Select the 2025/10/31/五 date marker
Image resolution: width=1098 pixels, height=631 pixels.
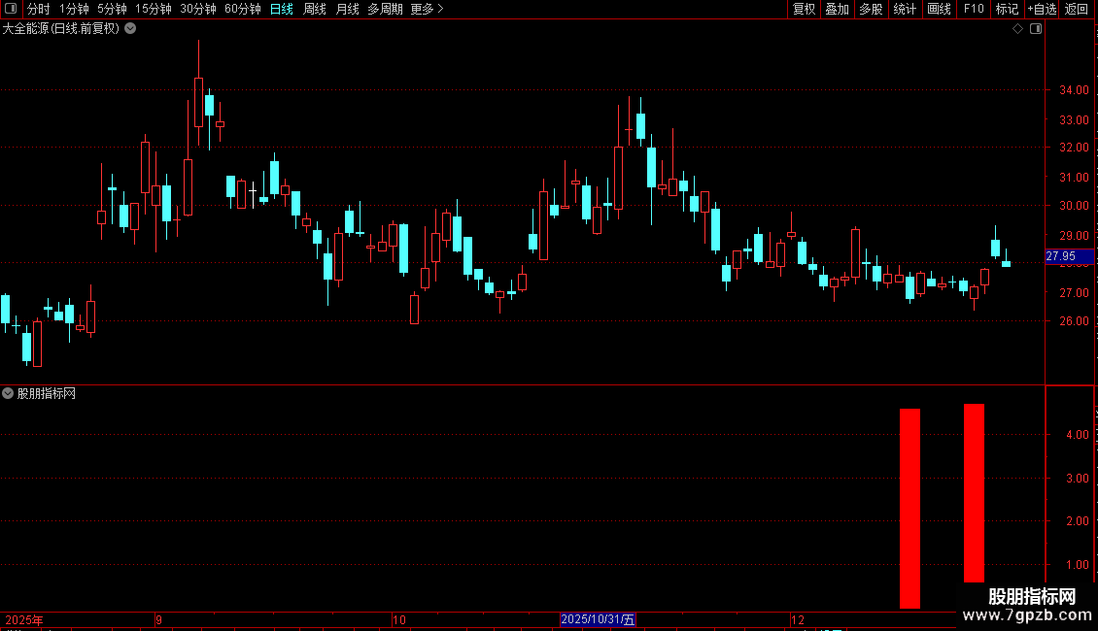pyautogui.click(x=598, y=619)
